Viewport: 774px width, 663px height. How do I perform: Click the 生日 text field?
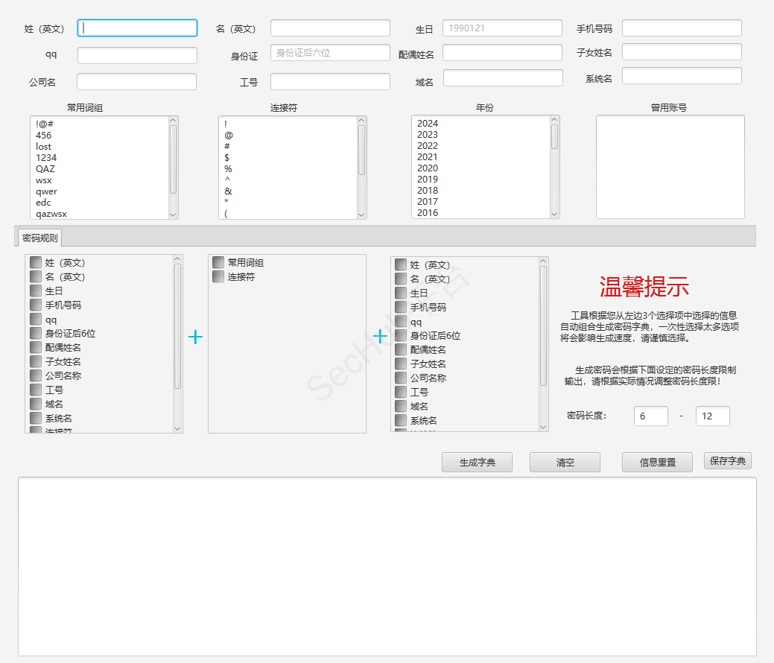tap(502, 28)
